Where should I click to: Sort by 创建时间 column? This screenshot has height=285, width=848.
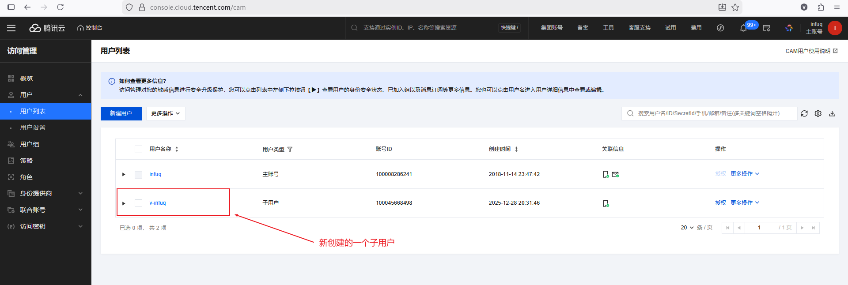516,149
